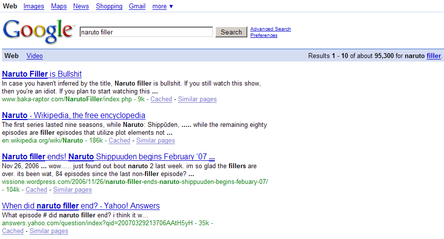Open Cached link for the Wikipedia result
This screenshot has height=239, width=444.
(x=119, y=141)
